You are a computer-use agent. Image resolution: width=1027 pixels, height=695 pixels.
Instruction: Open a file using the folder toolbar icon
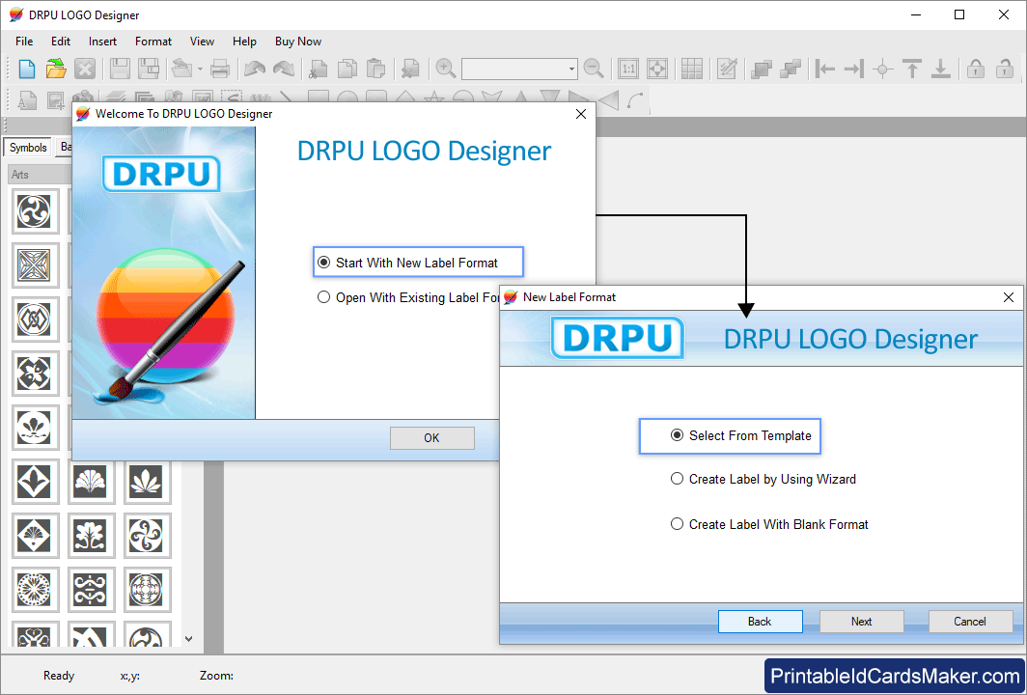pyautogui.click(x=56, y=69)
